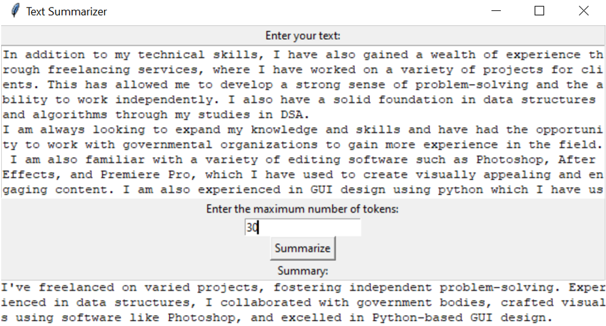The height and width of the screenshot is (326, 606).
Task: Maximize the Text Summarizer window
Action: 539,11
